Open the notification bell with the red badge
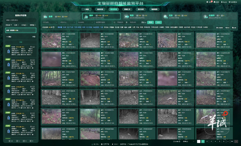Viewport: 241px width, 146px height. tap(207, 2)
